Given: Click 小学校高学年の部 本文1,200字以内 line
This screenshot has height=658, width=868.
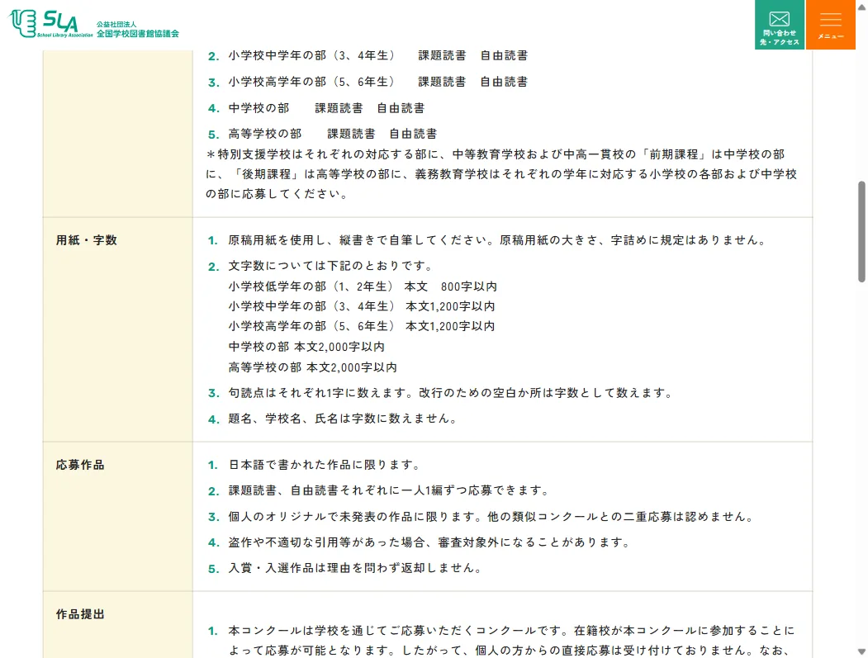Looking at the screenshot, I should (x=362, y=326).
